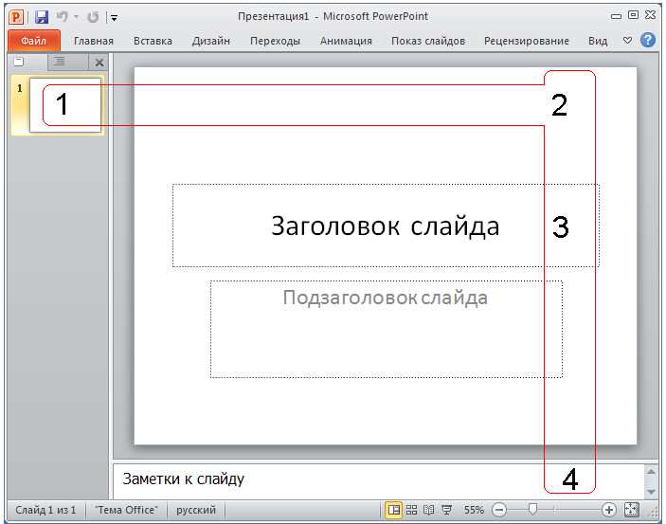
Task: Click the zoom slider handle
Action: [532, 510]
